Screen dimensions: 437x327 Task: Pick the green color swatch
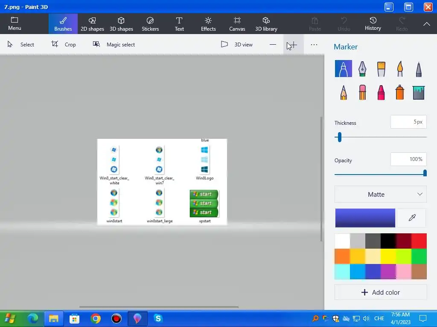click(419, 256)
